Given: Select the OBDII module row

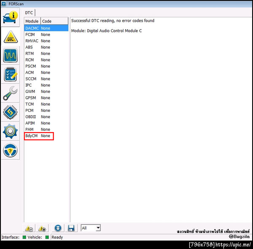Looking at the screenshot, I should (x=46, y=117).
